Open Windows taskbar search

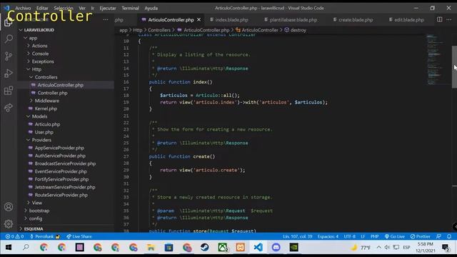26,248
